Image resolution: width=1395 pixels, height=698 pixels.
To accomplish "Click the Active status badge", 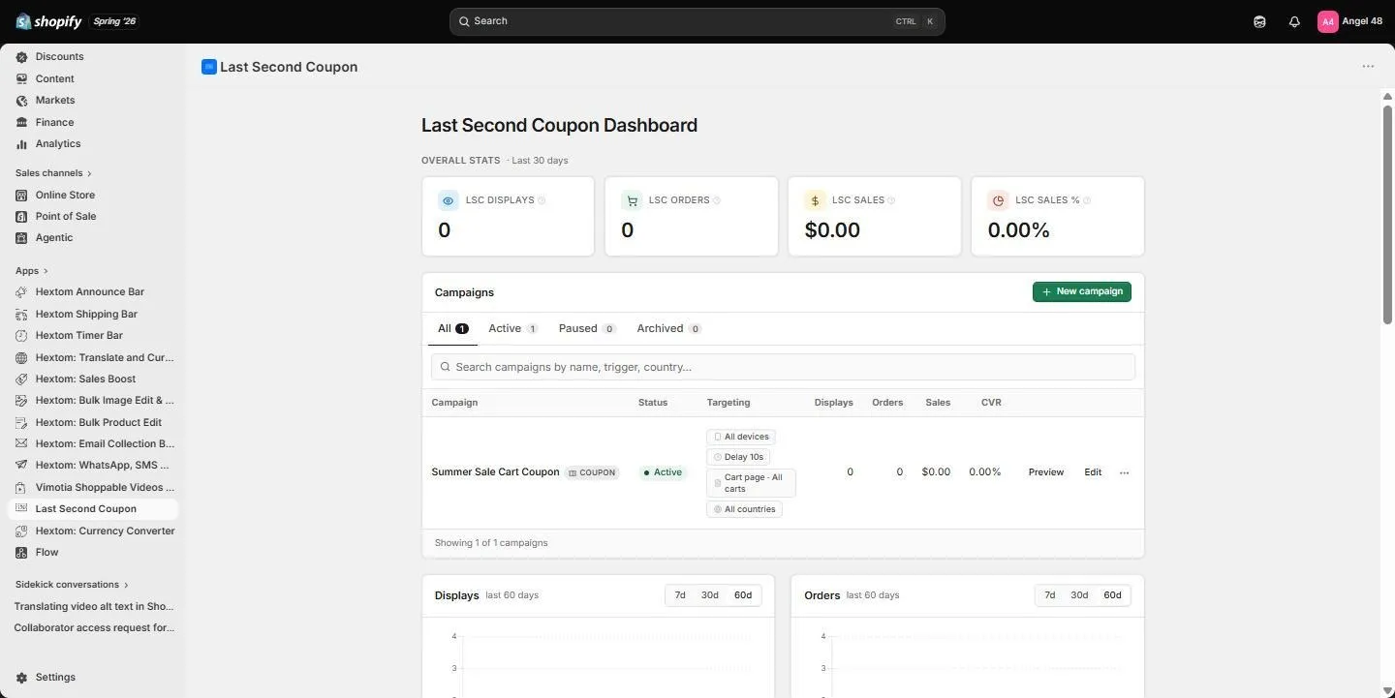I will [663, 473].
